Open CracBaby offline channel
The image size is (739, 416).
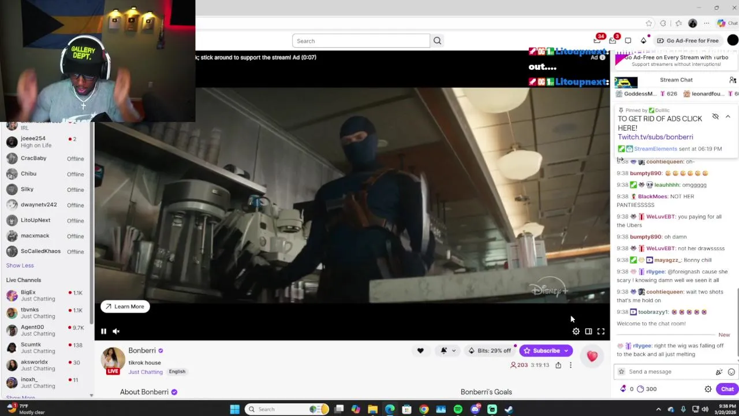click(x=46, y=158)
